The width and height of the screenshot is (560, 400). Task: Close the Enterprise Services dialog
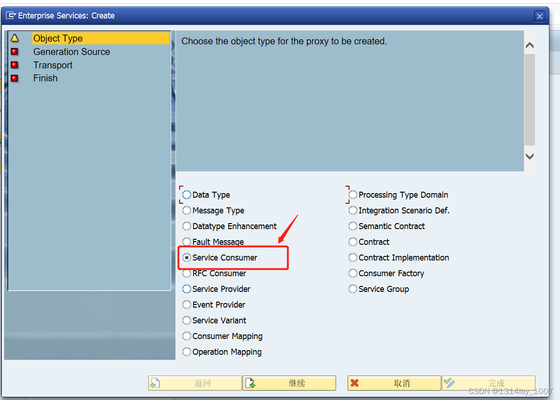point(539,16)
